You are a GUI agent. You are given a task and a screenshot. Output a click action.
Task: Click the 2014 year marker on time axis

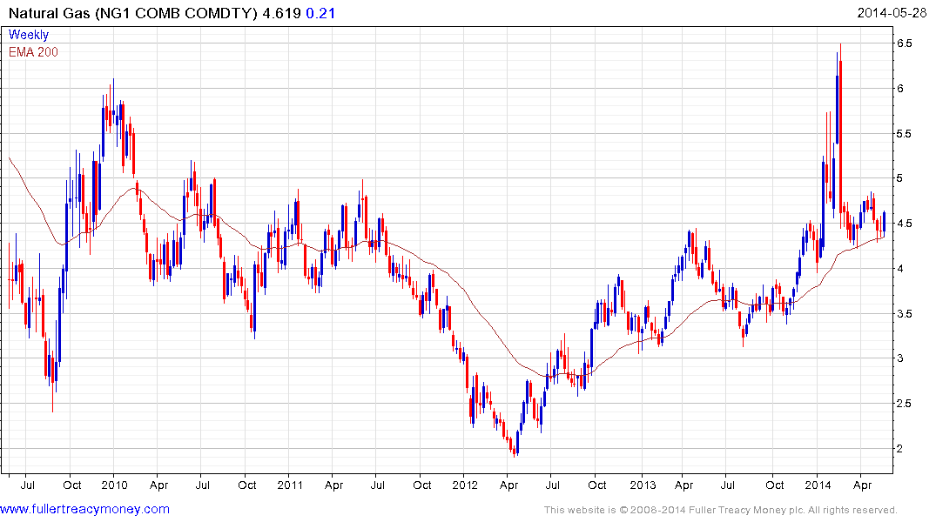[818, 485]
